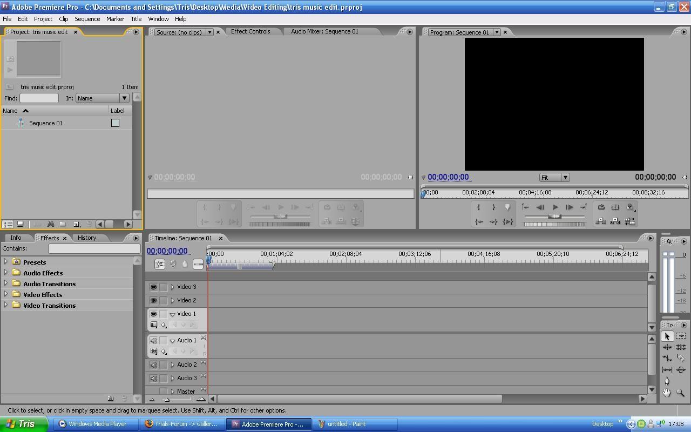Collapse the Audio 1 track

[173, 341]
